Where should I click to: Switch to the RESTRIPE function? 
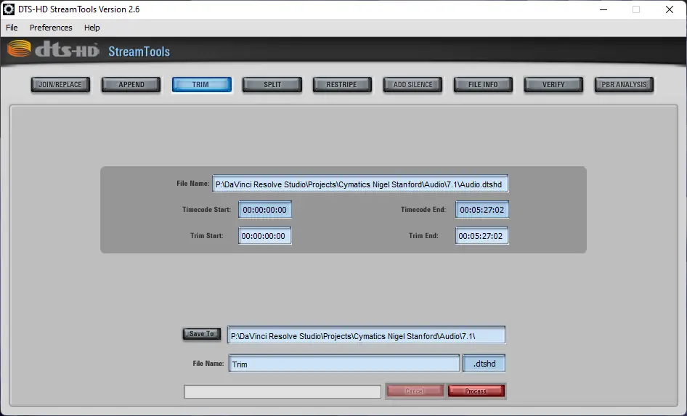[342, 84]
